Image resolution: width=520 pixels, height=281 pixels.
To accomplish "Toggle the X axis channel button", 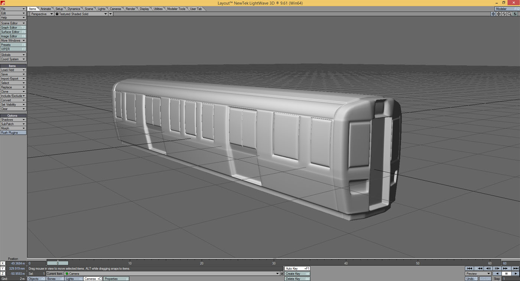I will (x=3, y=263).
